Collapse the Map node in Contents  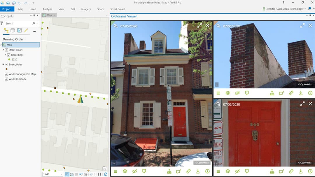coord(1,45)
